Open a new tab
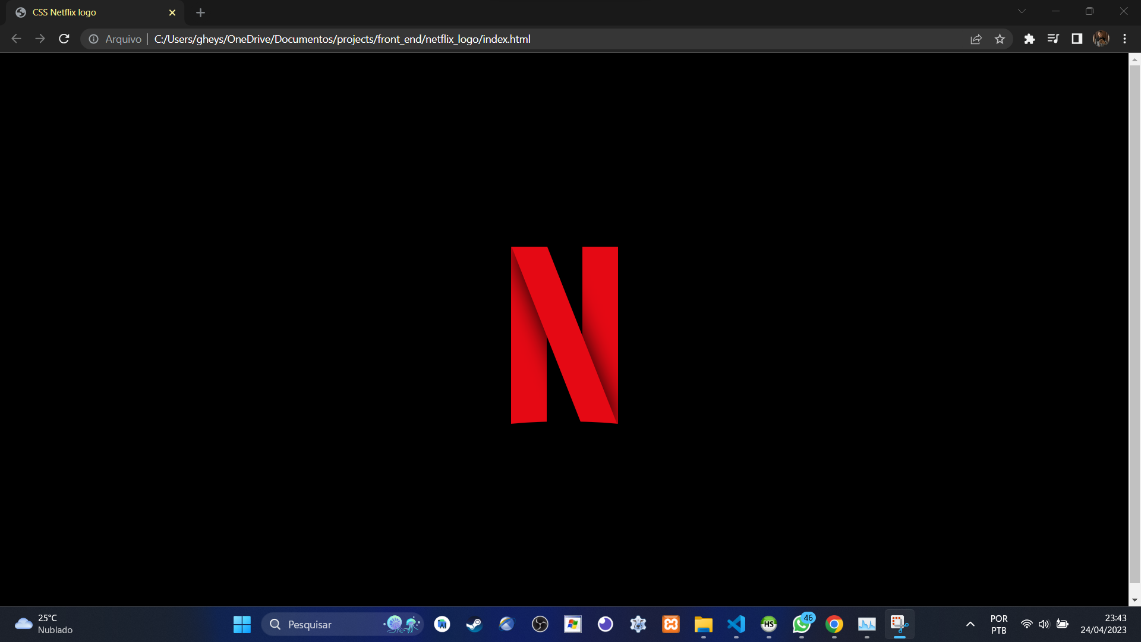This screenshot has width=1141, height=642. [200, 12]
